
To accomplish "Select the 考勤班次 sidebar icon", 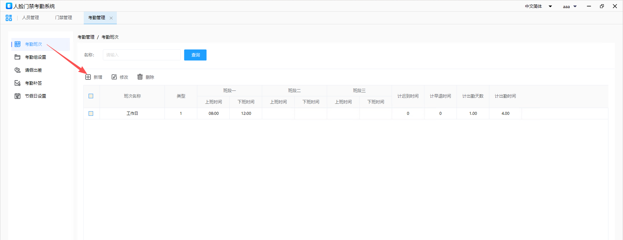I will coord(18,44).
